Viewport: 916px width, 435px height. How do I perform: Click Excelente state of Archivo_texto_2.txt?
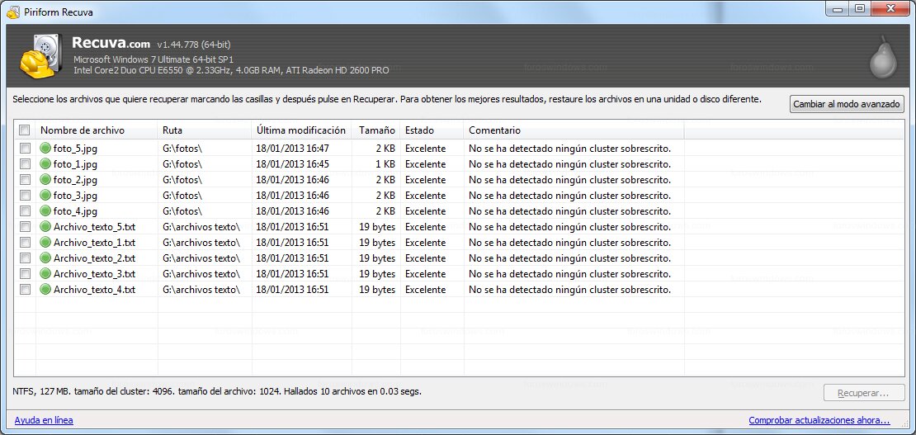click(425, 258)
